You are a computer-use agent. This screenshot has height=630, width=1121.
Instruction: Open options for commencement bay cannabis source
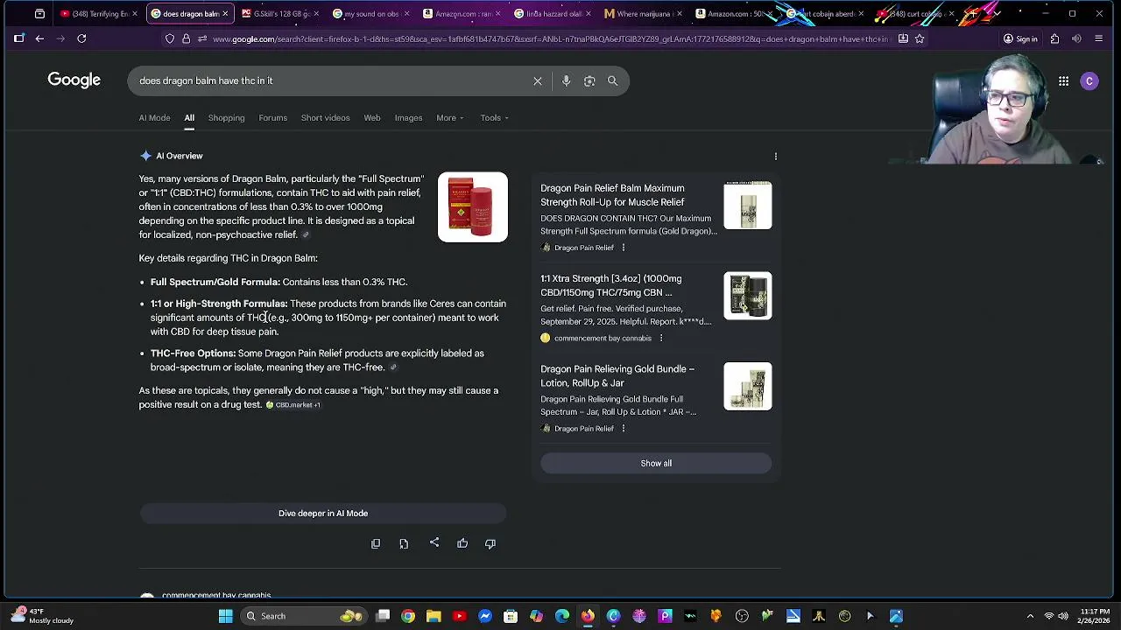coord(661,338)
